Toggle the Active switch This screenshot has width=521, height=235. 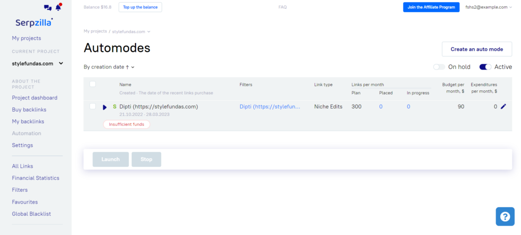485,67
